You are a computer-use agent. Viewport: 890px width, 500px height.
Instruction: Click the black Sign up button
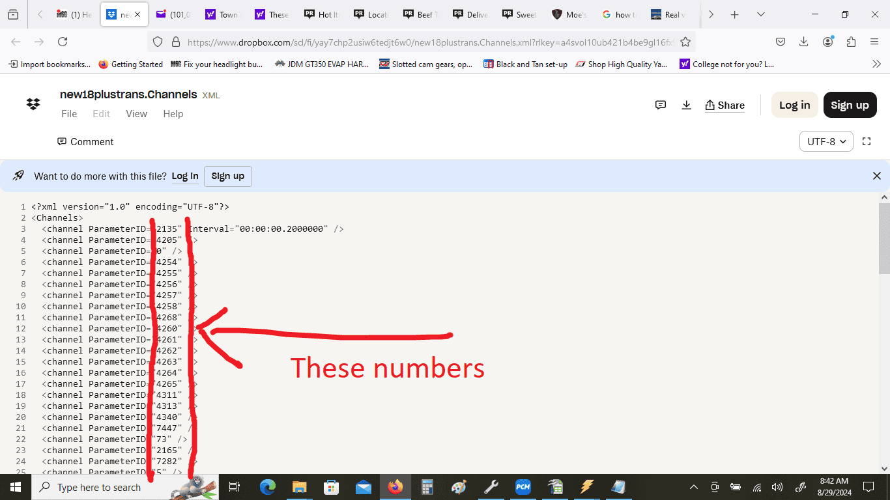850,105
